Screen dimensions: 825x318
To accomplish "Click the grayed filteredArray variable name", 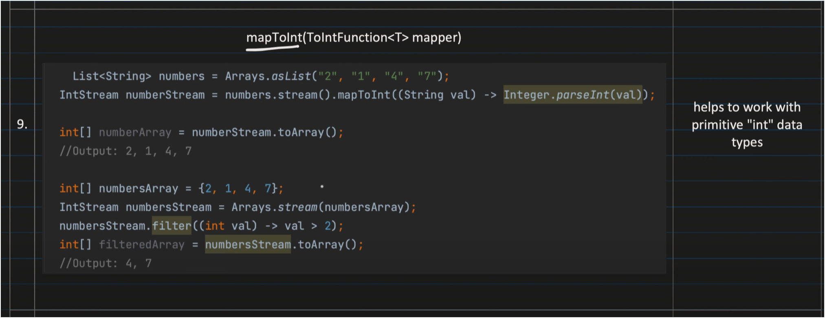I will (141, 245).
